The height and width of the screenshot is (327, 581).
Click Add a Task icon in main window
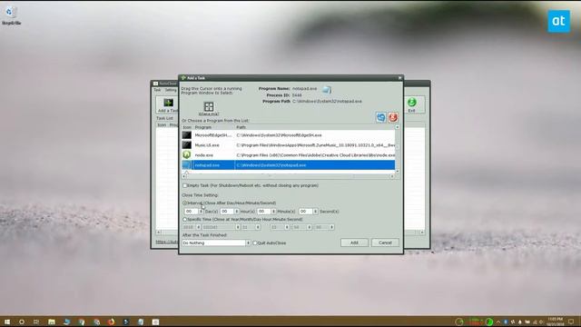click(x=169, y=103)
